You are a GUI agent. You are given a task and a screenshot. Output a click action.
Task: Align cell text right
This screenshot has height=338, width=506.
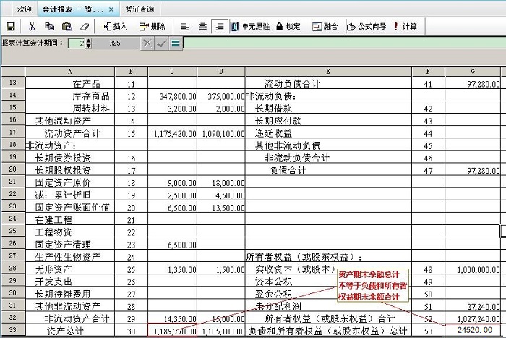point(220,27)
